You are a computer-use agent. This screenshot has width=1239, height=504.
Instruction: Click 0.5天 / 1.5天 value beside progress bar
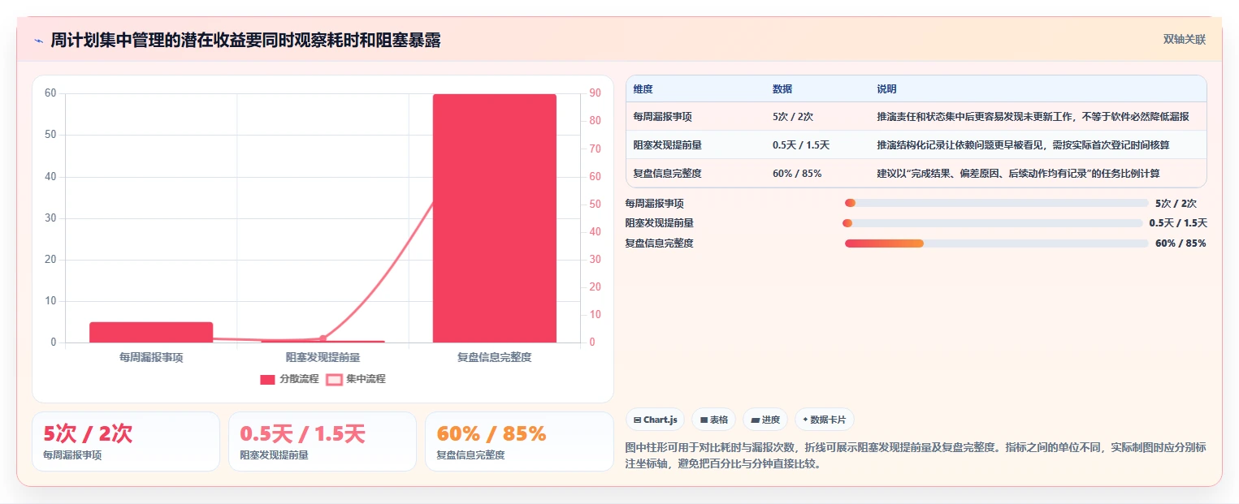point(1178,223)
